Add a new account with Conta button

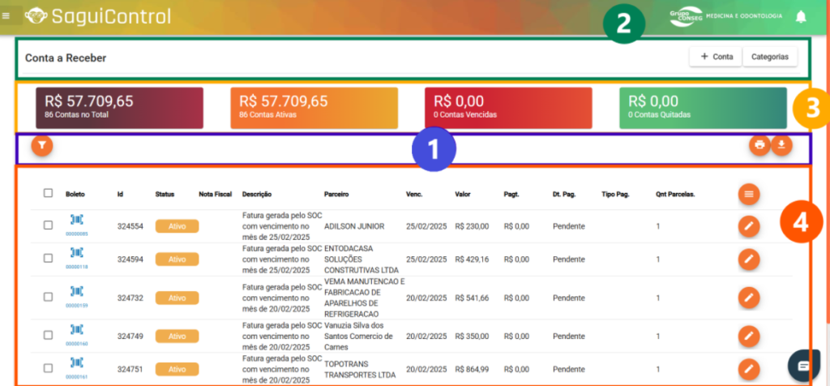pyautogui.click(x=715, y=57)
